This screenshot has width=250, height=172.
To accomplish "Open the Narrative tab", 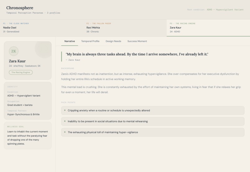I will (70, 41).
